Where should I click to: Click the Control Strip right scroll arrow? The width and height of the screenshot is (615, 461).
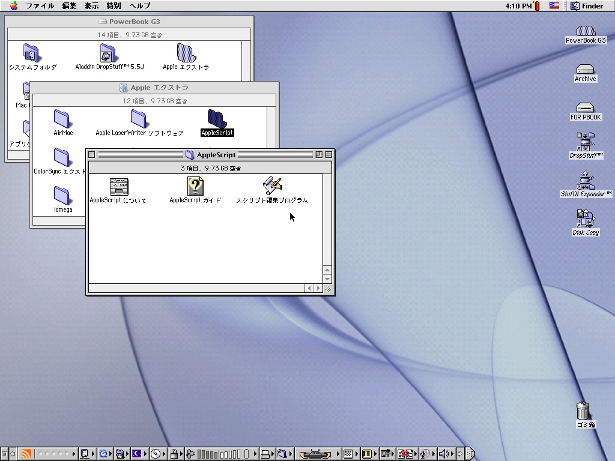[x=461, y=454]
